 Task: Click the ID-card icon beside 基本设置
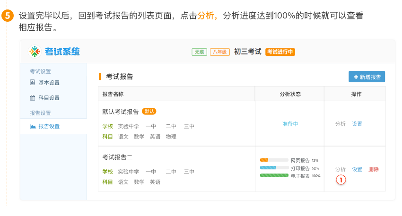tap(33, 83)
